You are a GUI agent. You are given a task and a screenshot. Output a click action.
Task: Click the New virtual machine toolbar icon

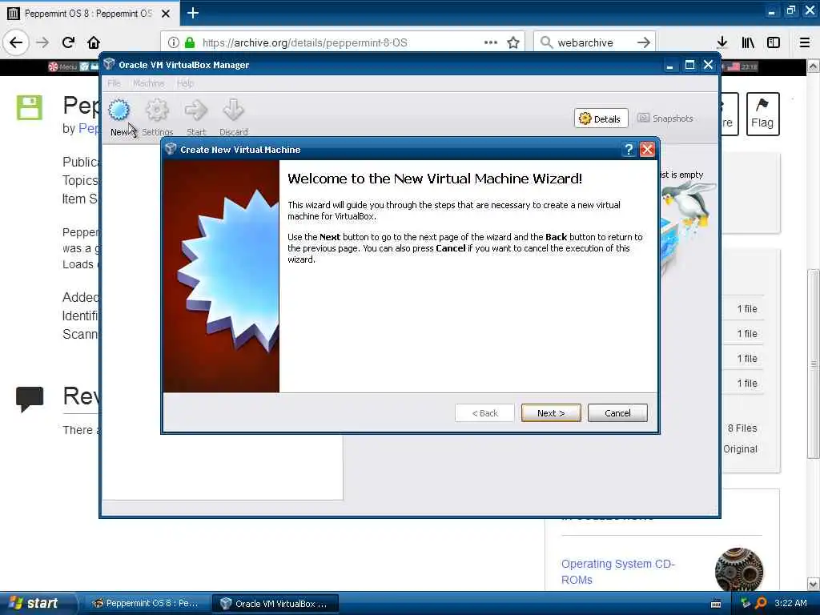(119, 111)
